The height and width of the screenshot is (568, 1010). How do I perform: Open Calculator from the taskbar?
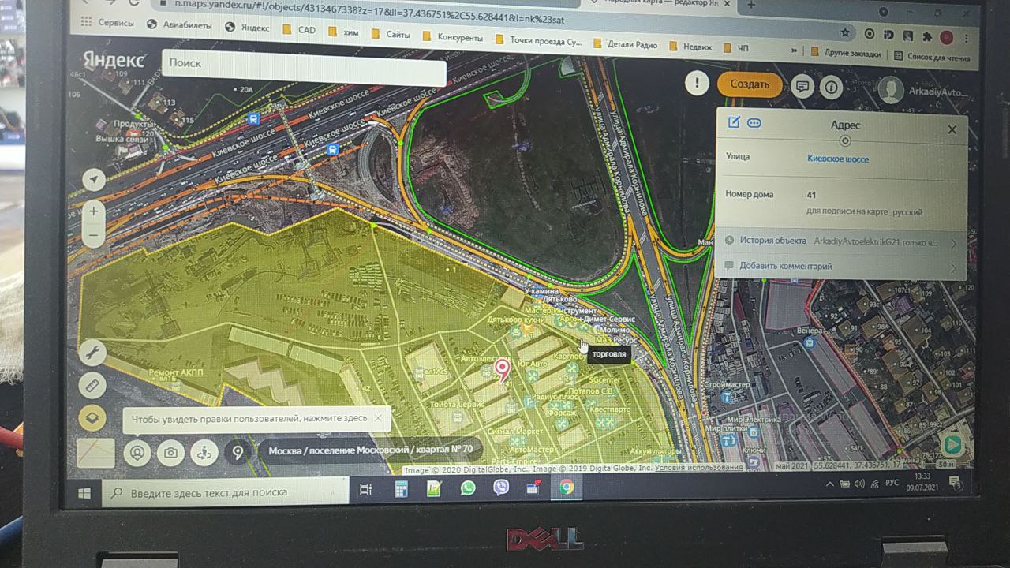click(x=401, y=488)
